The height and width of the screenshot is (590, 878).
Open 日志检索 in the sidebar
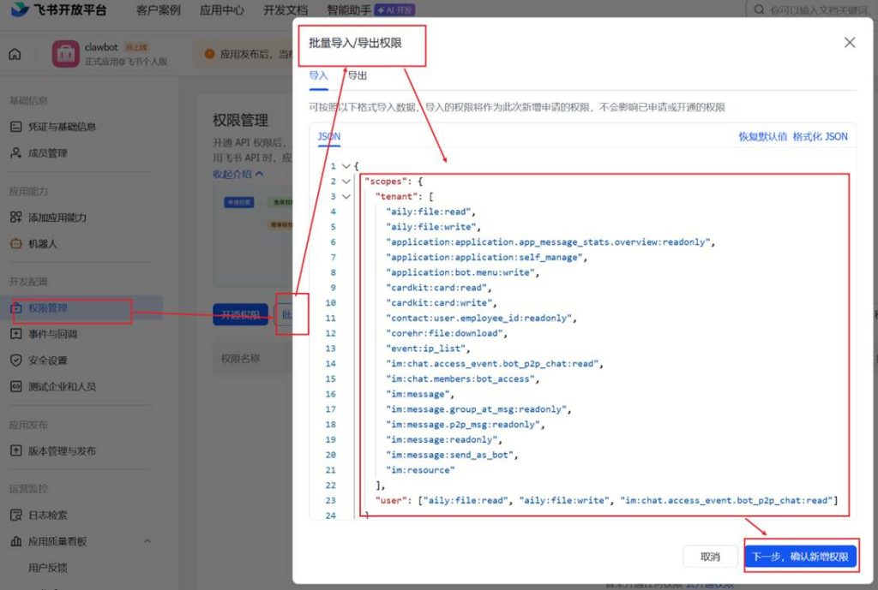coord(47,516)
